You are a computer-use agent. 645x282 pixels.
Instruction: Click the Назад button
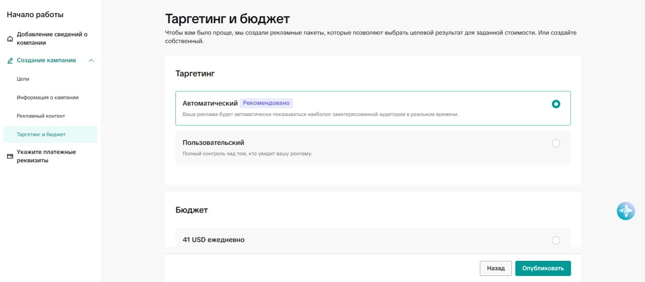tap(496, 268)
